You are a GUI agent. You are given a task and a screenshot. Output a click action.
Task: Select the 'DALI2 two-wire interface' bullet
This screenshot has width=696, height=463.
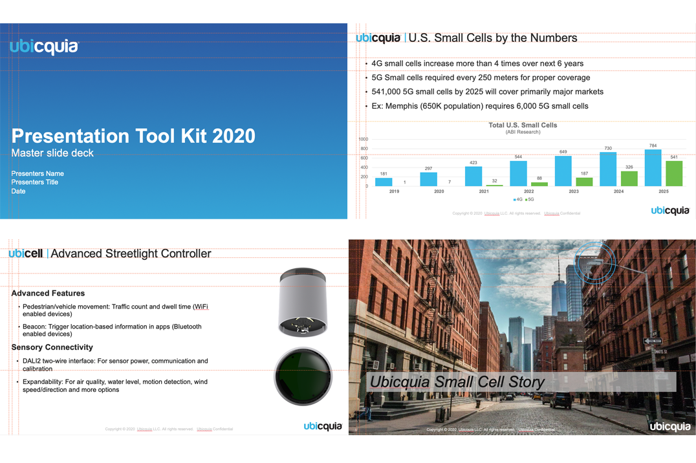tap(115, 365)
